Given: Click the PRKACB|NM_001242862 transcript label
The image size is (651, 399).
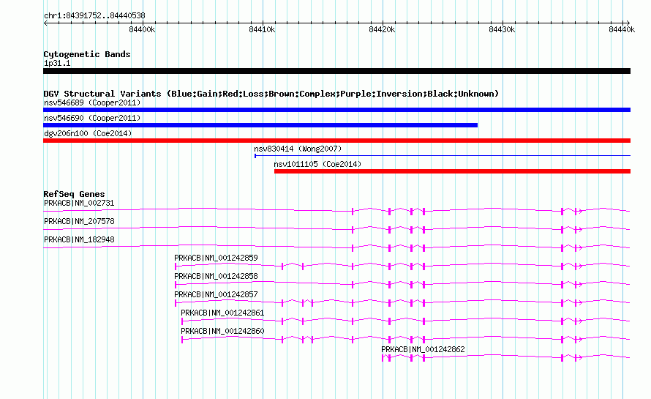Looking at the screenshot, I should [423, 349].
